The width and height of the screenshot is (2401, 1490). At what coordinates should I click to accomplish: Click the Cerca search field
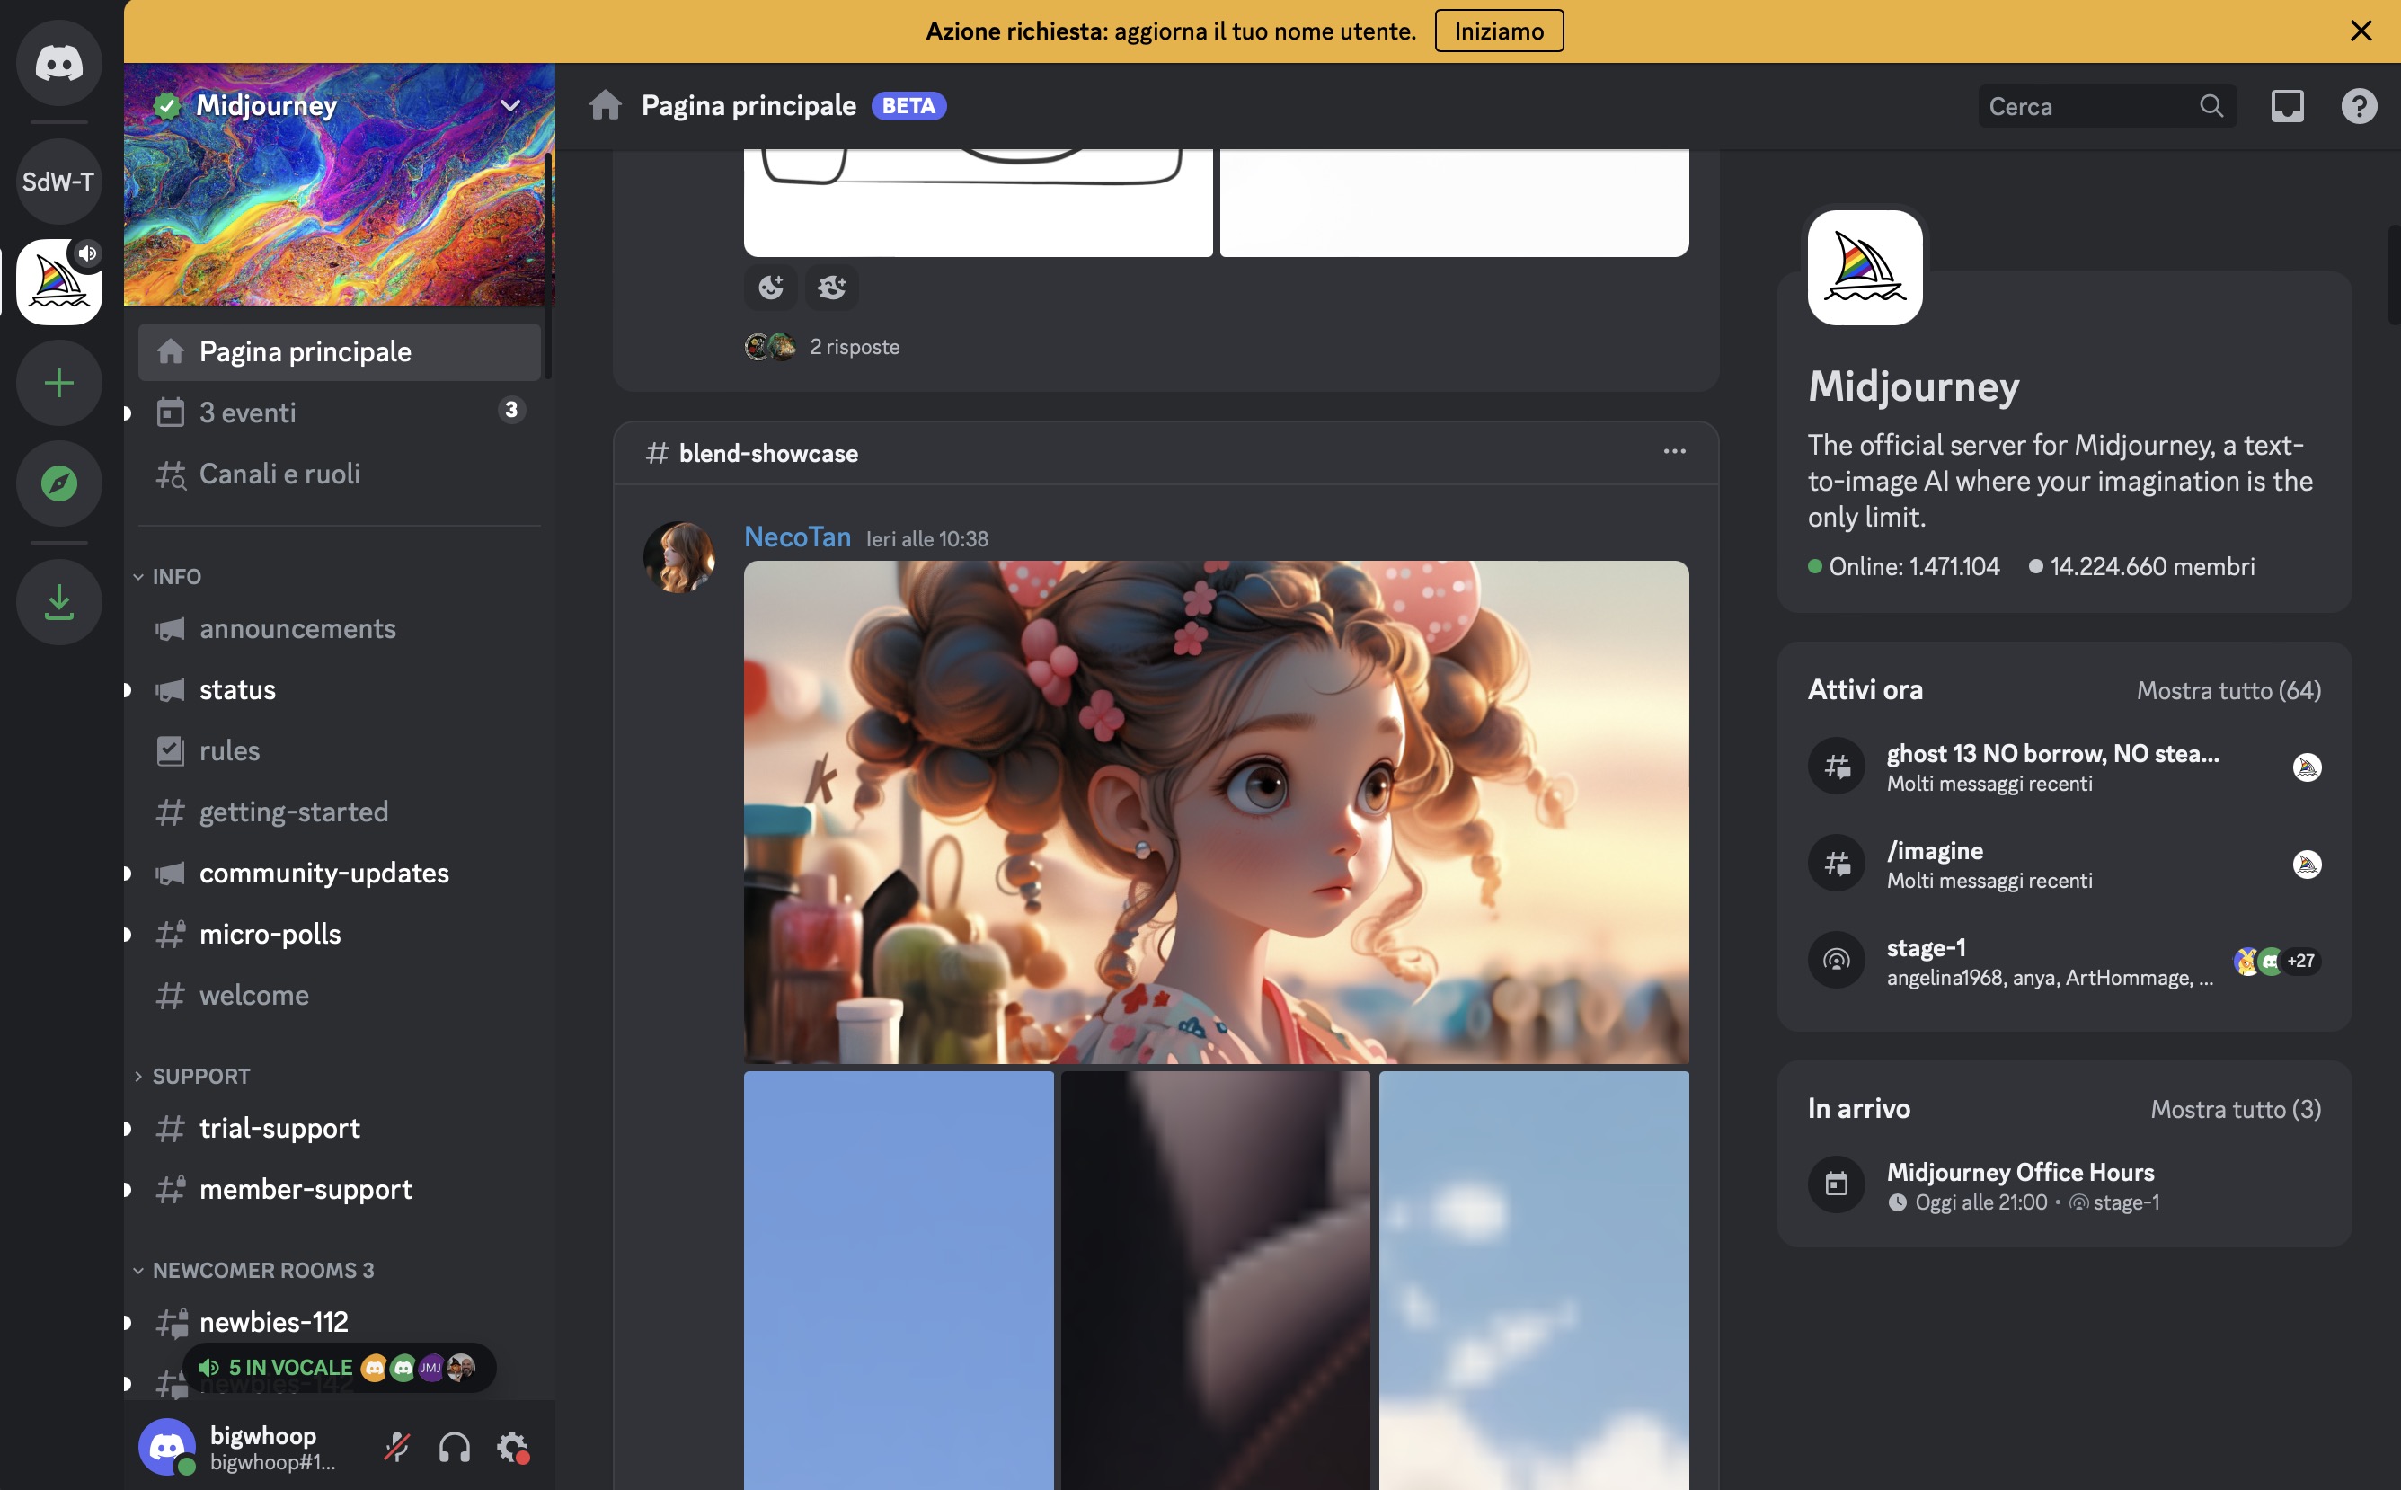(2106, 105)
